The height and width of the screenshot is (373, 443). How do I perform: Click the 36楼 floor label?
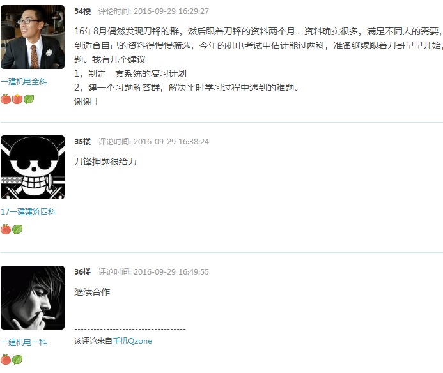pyautogui.click(x=82, y=271)
